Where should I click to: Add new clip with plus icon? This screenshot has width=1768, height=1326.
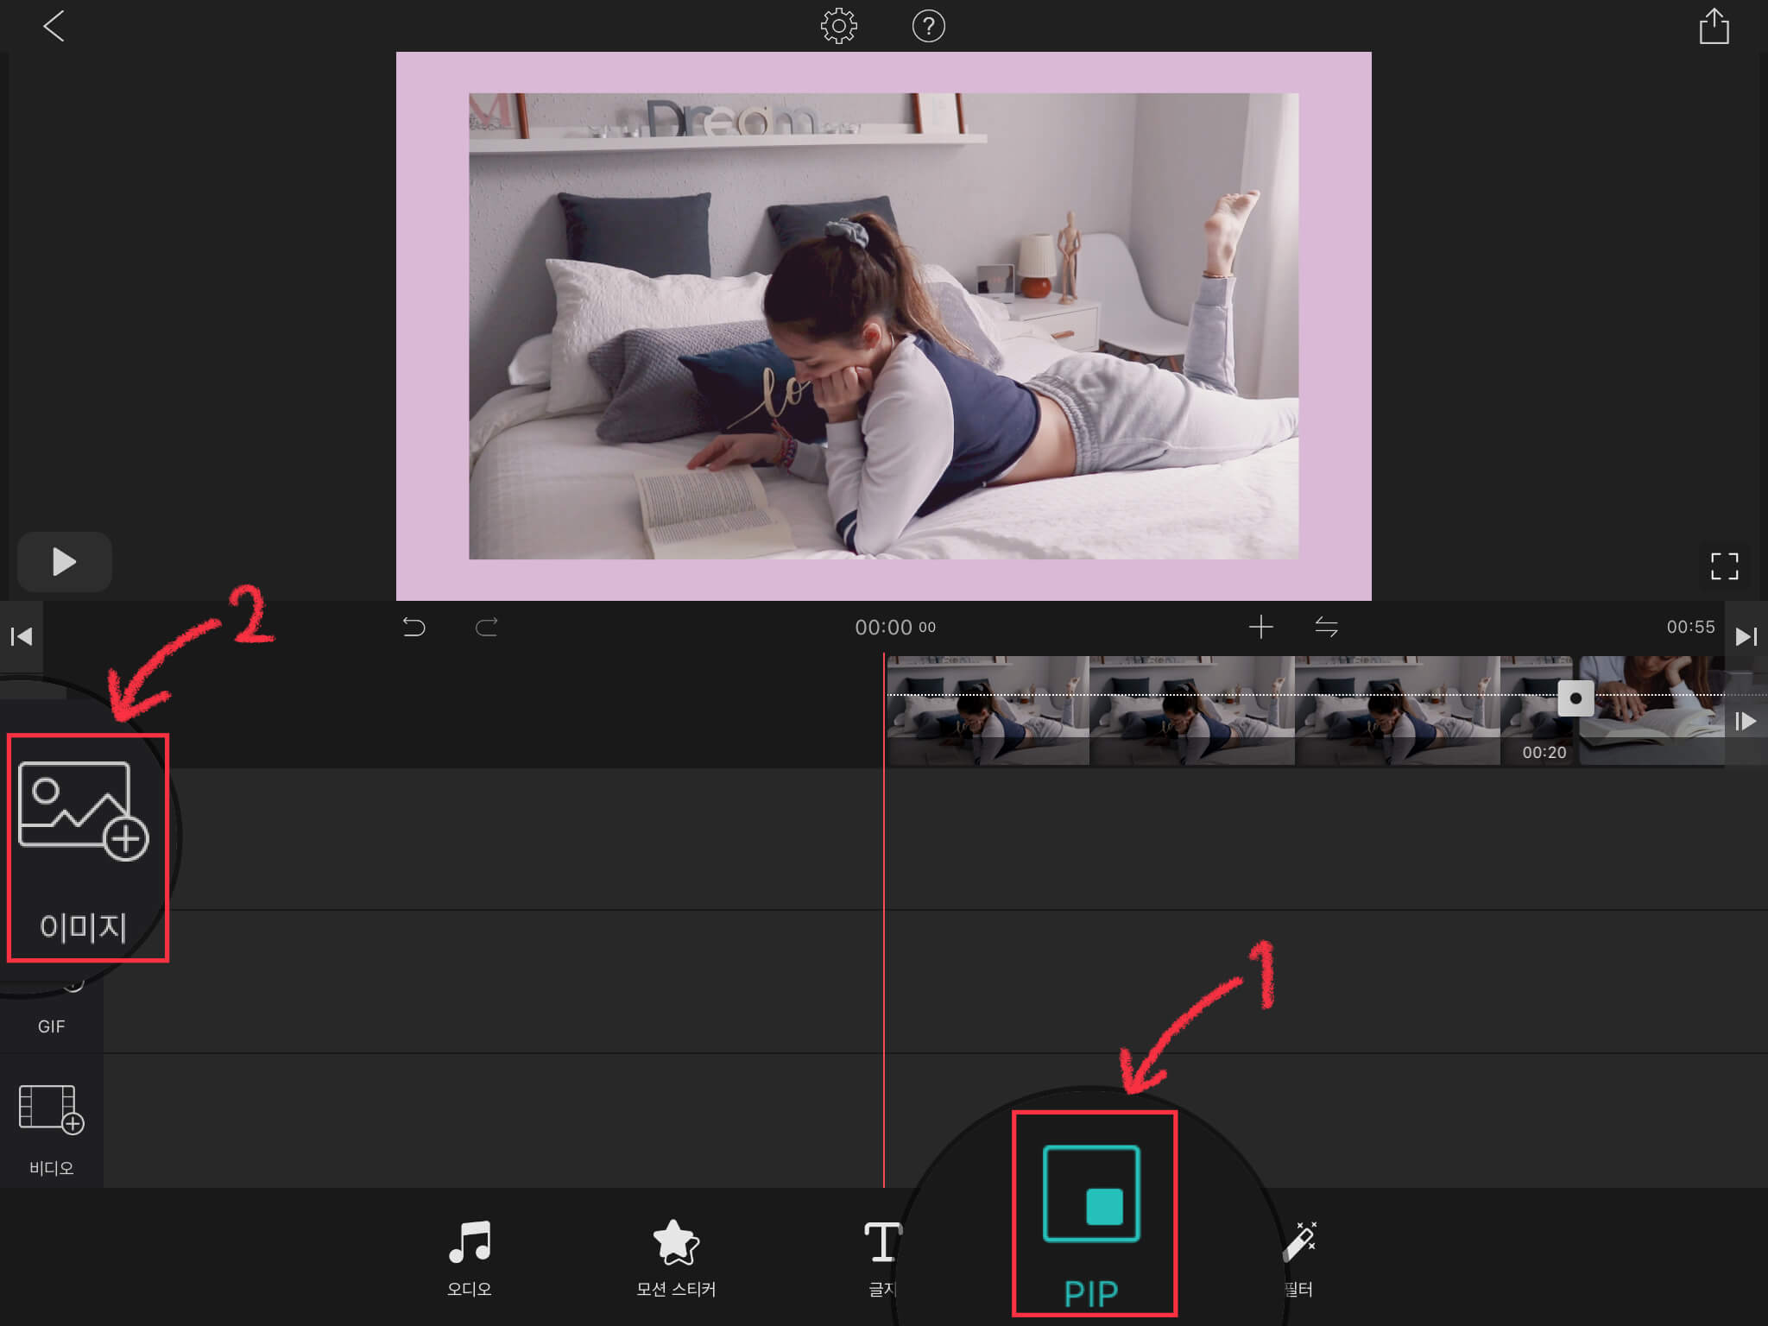tap(1260, 627)
